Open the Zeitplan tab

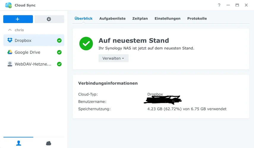point(140,18)
